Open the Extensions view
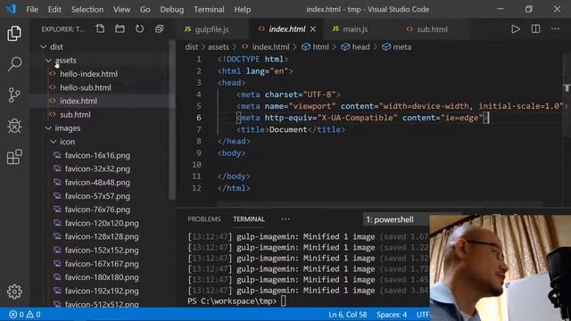 click(14, 157)
